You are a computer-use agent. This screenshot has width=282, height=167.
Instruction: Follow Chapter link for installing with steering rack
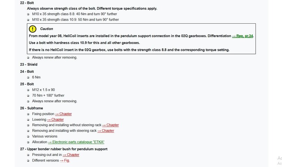click(106, 130)
